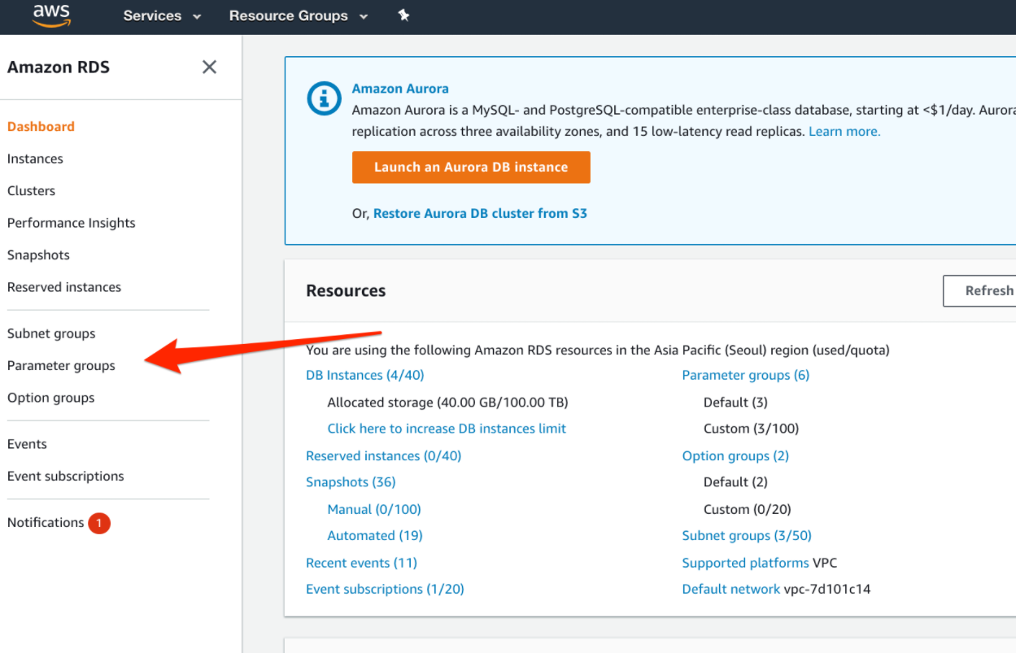Viewport: 1016px width, 653px height.
Task: Click the AWS logo home icon
Action: click(x=52, y=15)
